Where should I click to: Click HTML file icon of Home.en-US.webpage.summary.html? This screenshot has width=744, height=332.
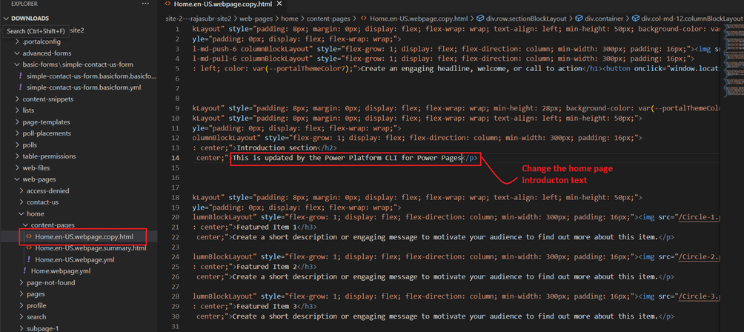(29, 248)
